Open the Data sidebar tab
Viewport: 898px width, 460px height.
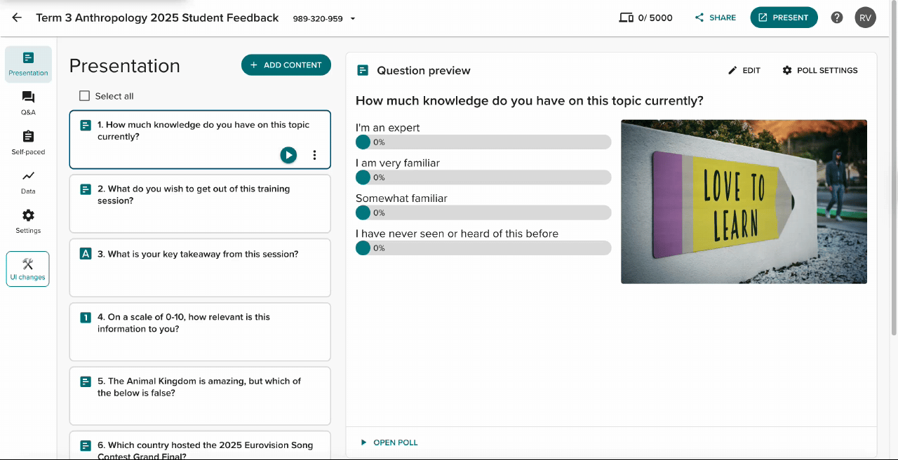pyautogui.click(x=28, y=182)
